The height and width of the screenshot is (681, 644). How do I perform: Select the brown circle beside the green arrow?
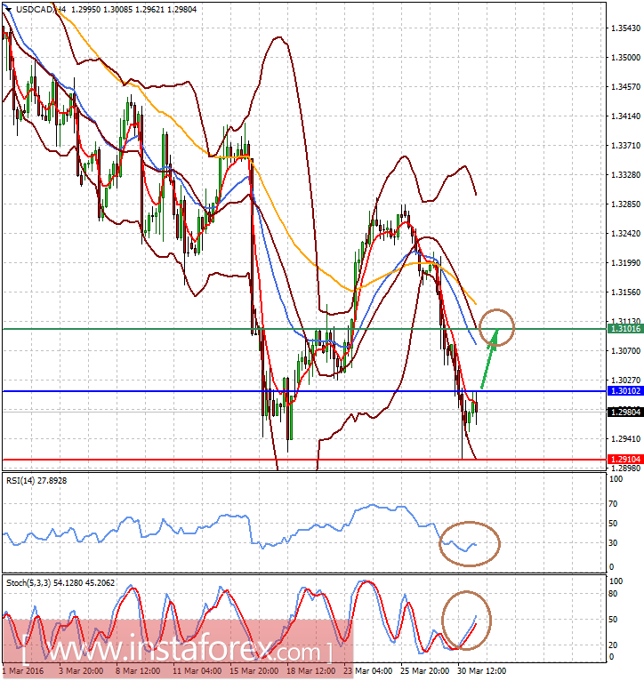(495, 325)
